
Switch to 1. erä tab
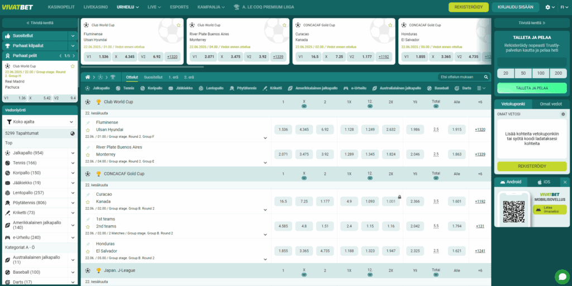point(173,77)
